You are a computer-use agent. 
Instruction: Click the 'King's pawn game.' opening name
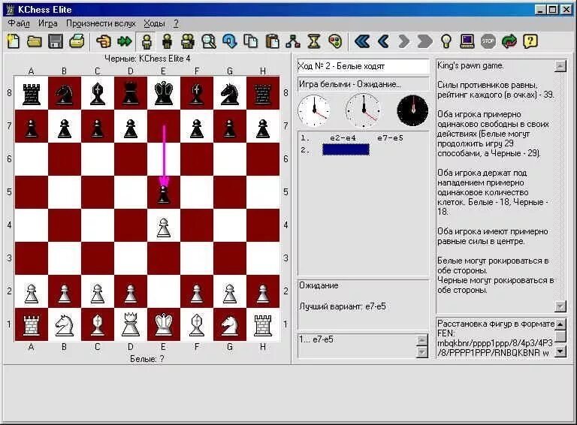pyautogui.click(x=470, y=66)
